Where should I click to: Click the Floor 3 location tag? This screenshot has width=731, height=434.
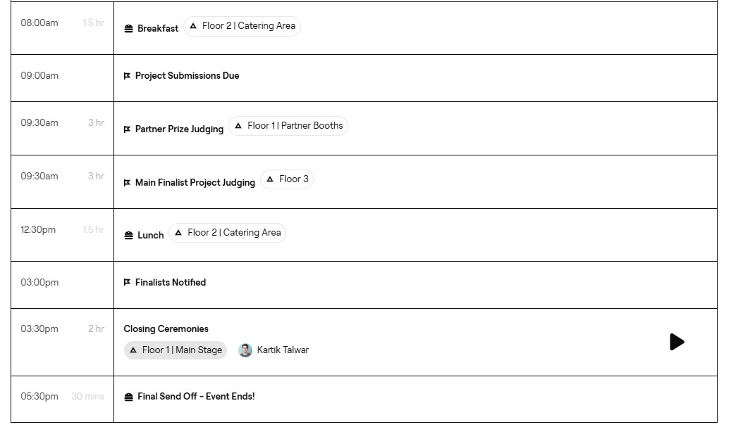287,179
